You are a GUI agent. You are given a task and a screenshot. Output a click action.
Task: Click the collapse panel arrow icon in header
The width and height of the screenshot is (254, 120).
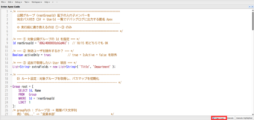click(250, 7)
